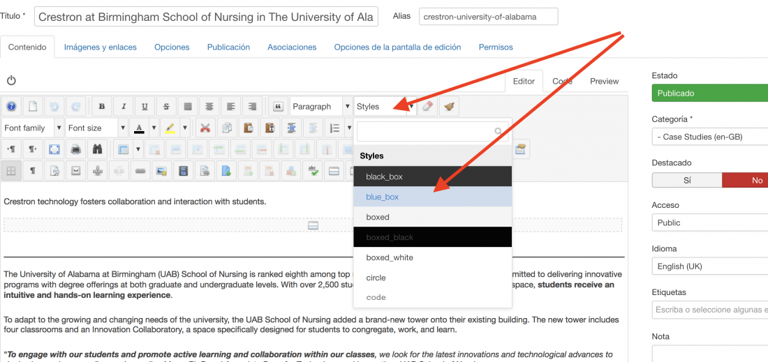This screenshot has height=362, width=768.
Task: Switch to Preview view
Action: click(x=604, y=81)
